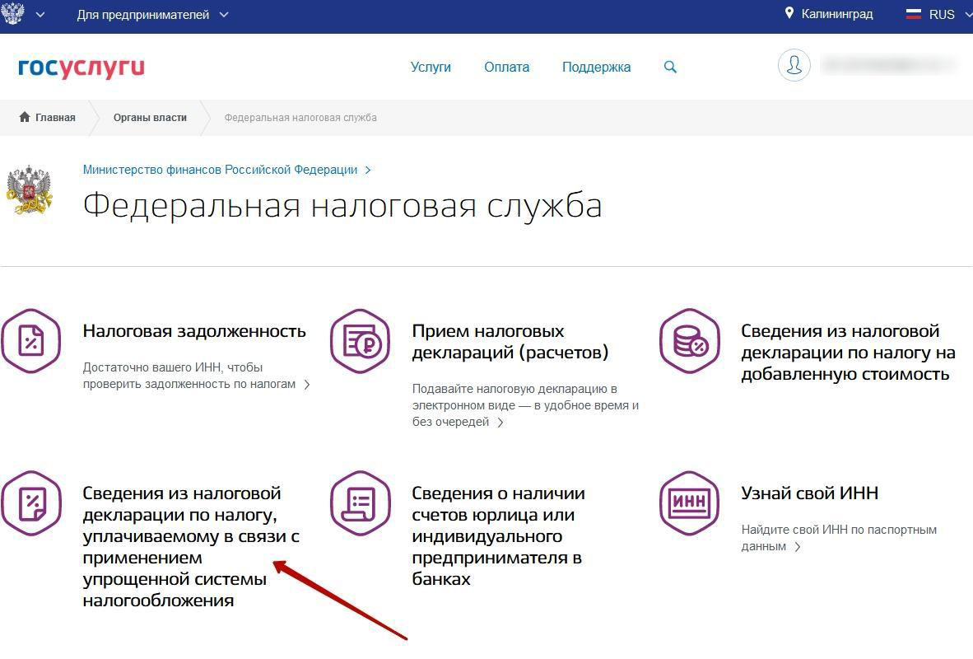Open the Услуги menu item
The width and height of the screenshot is (973, 659).
click(431, 67)
